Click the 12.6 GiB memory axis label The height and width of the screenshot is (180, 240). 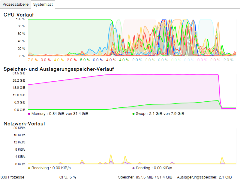tap(19, 95)
